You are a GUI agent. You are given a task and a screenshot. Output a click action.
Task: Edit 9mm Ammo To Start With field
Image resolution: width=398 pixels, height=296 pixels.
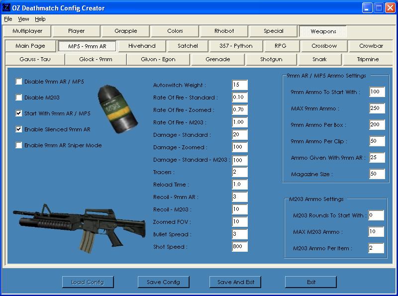[377, 92]
